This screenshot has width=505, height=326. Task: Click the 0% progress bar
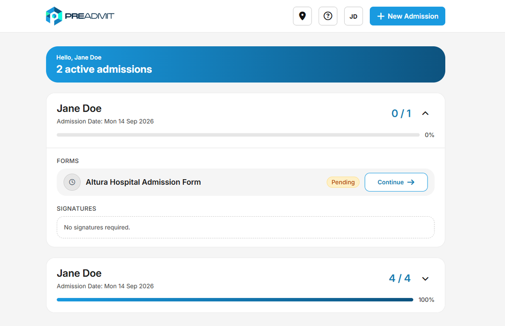pos(238,135)
